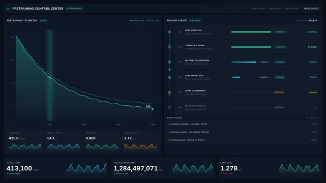Click the Complete badge on Data Curation row
This screenshot has height=183, width=326.
[x=280, y=32]
